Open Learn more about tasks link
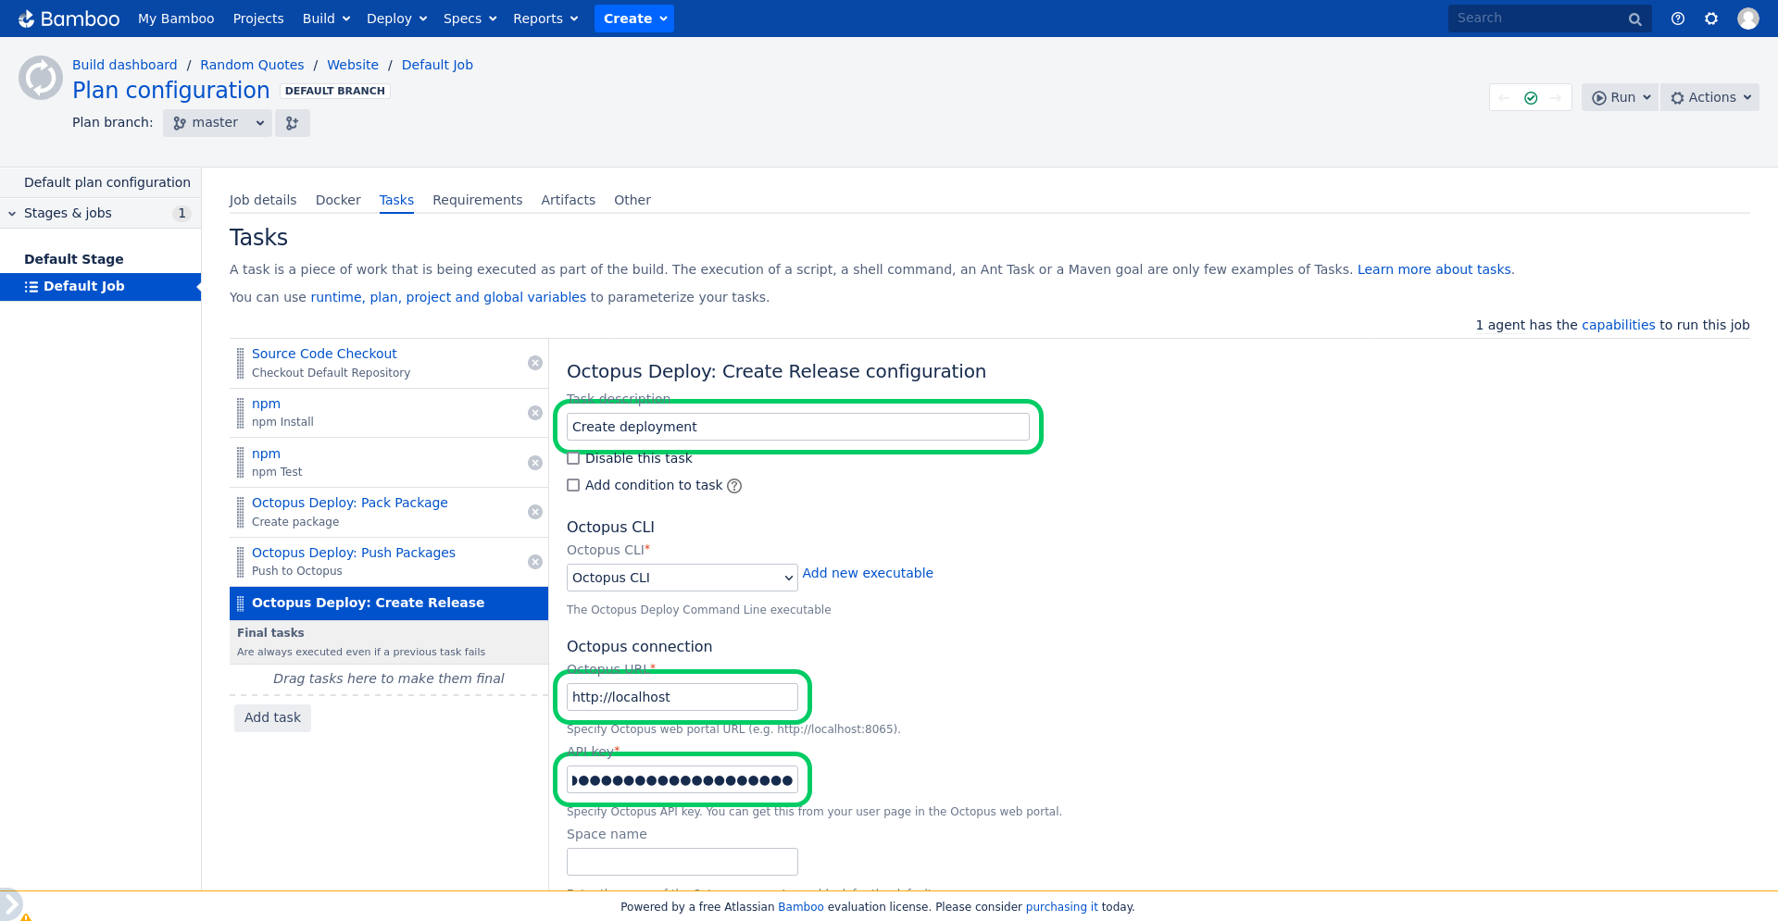Viewport: 1778px width, 921px height. click(1434, 269)
